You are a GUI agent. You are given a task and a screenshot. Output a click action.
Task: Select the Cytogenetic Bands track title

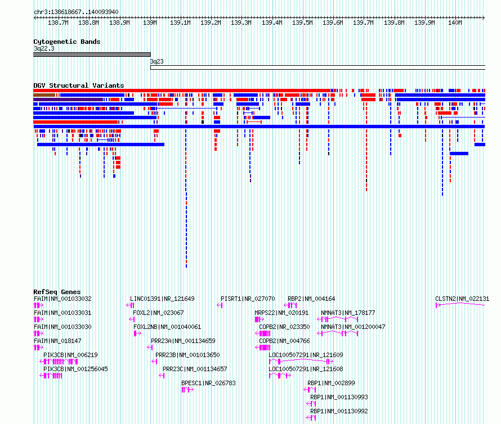point(67,42)
